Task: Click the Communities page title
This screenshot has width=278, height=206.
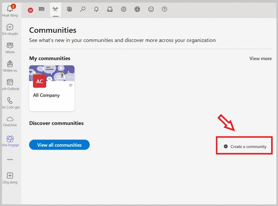Action: pyautogui.click(x=53, y=30)
